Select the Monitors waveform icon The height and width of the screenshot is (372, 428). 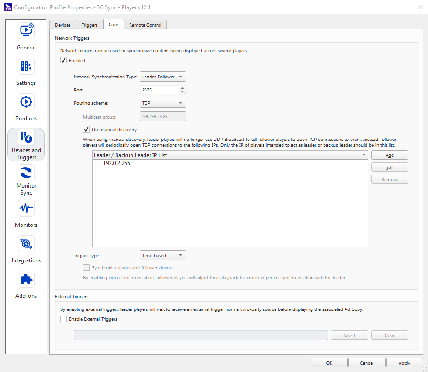[26, 208]
